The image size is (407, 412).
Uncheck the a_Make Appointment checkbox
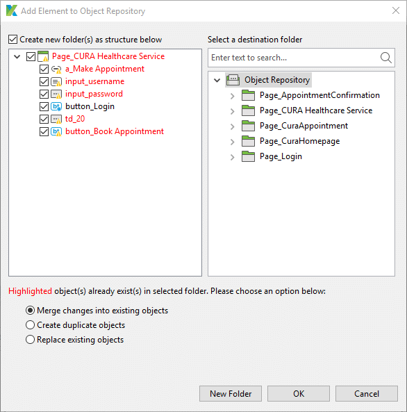pos(44,69)
